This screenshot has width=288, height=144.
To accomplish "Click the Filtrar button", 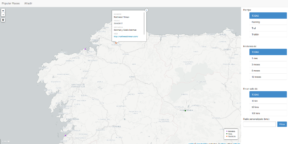I will [x=282, y=124].
